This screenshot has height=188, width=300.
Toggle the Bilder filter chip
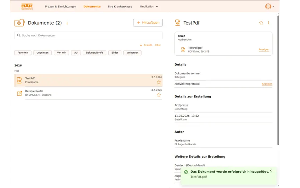115,53
